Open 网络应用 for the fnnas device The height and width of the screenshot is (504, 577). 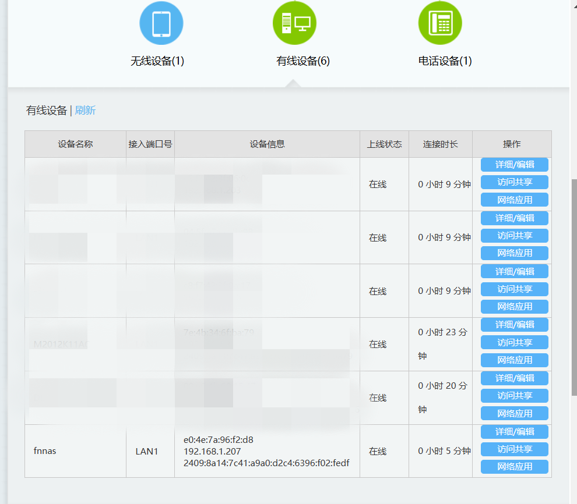(x=514, y=467)
